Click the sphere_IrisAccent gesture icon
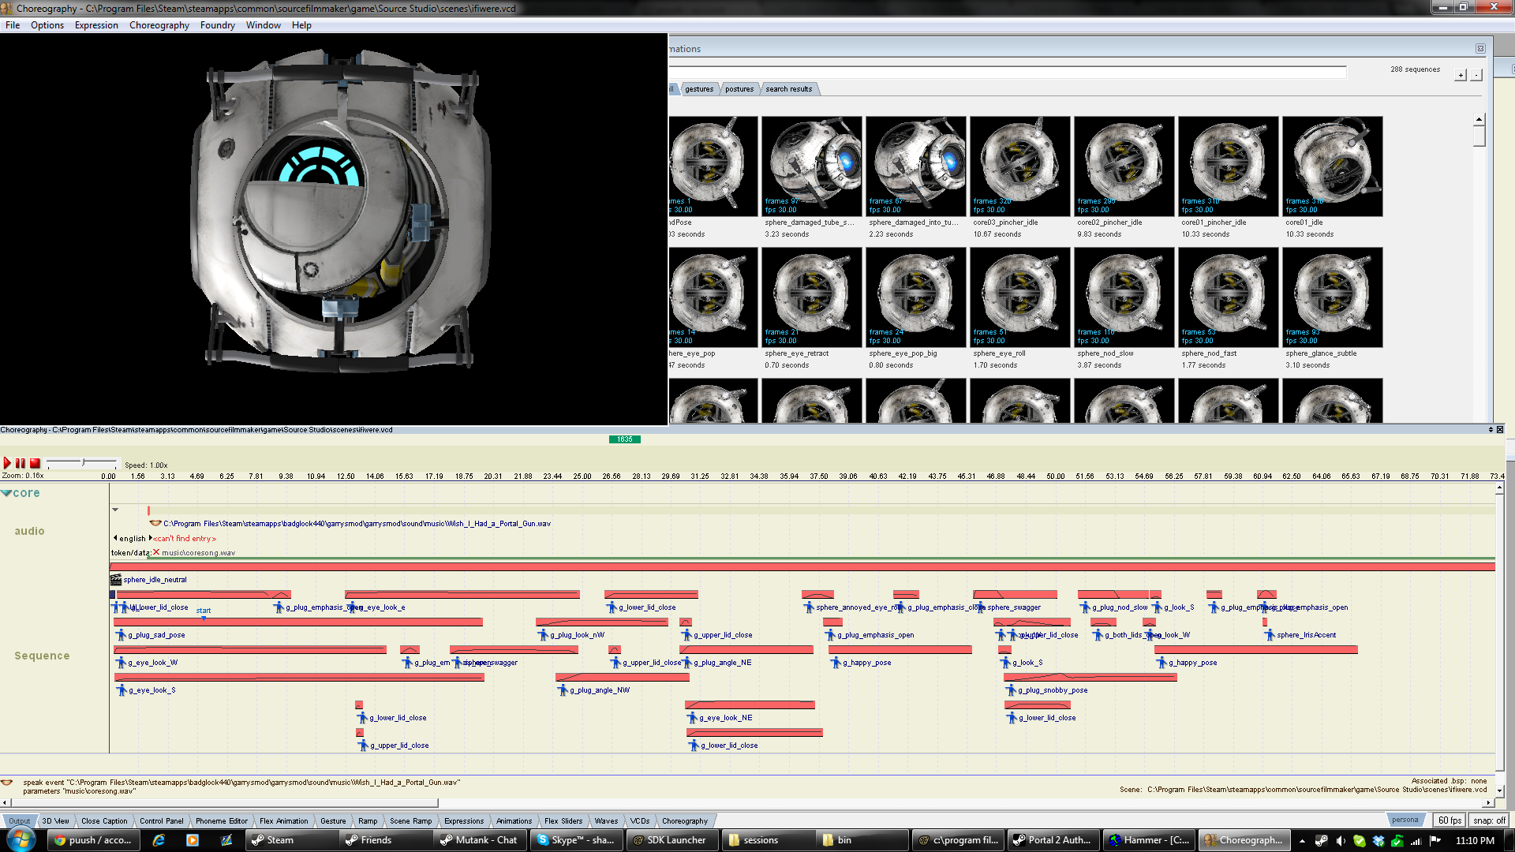Viewport: 1515px width, 852px height. click(1270, 635)
